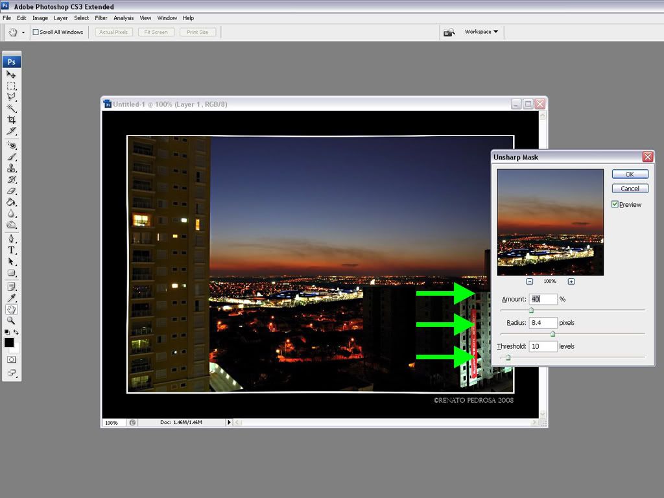Viewport: 664px width, 498px height.
Task: Select the Crop tool
Action: 11,120
